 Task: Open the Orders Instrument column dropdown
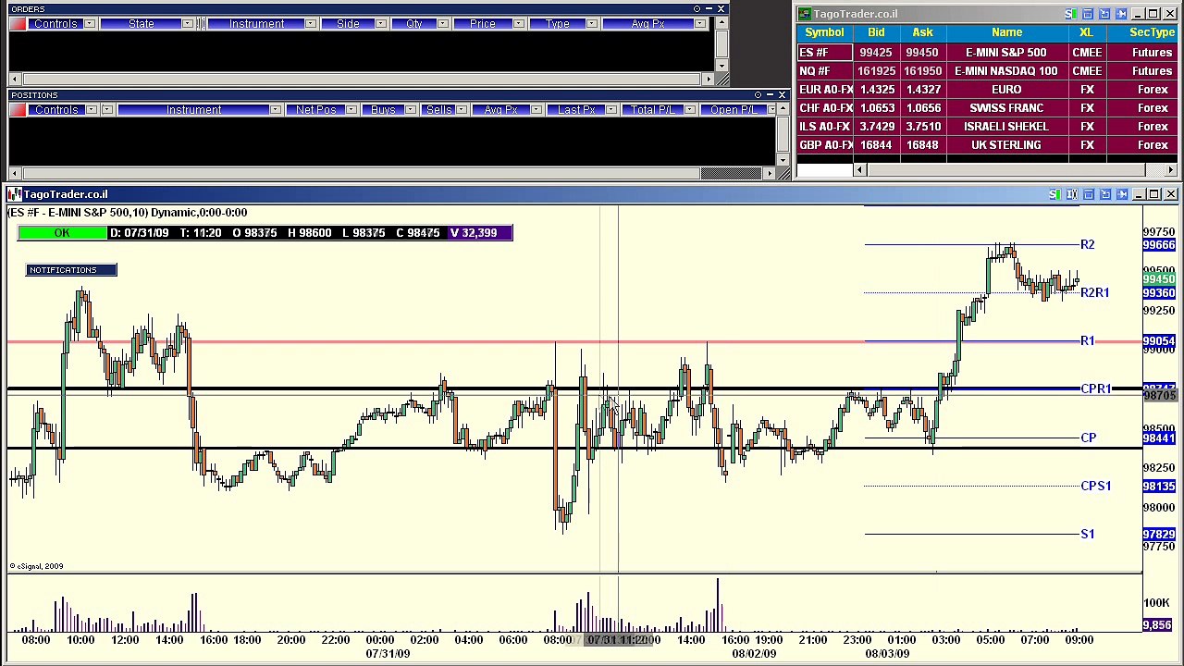click(311, 24)
